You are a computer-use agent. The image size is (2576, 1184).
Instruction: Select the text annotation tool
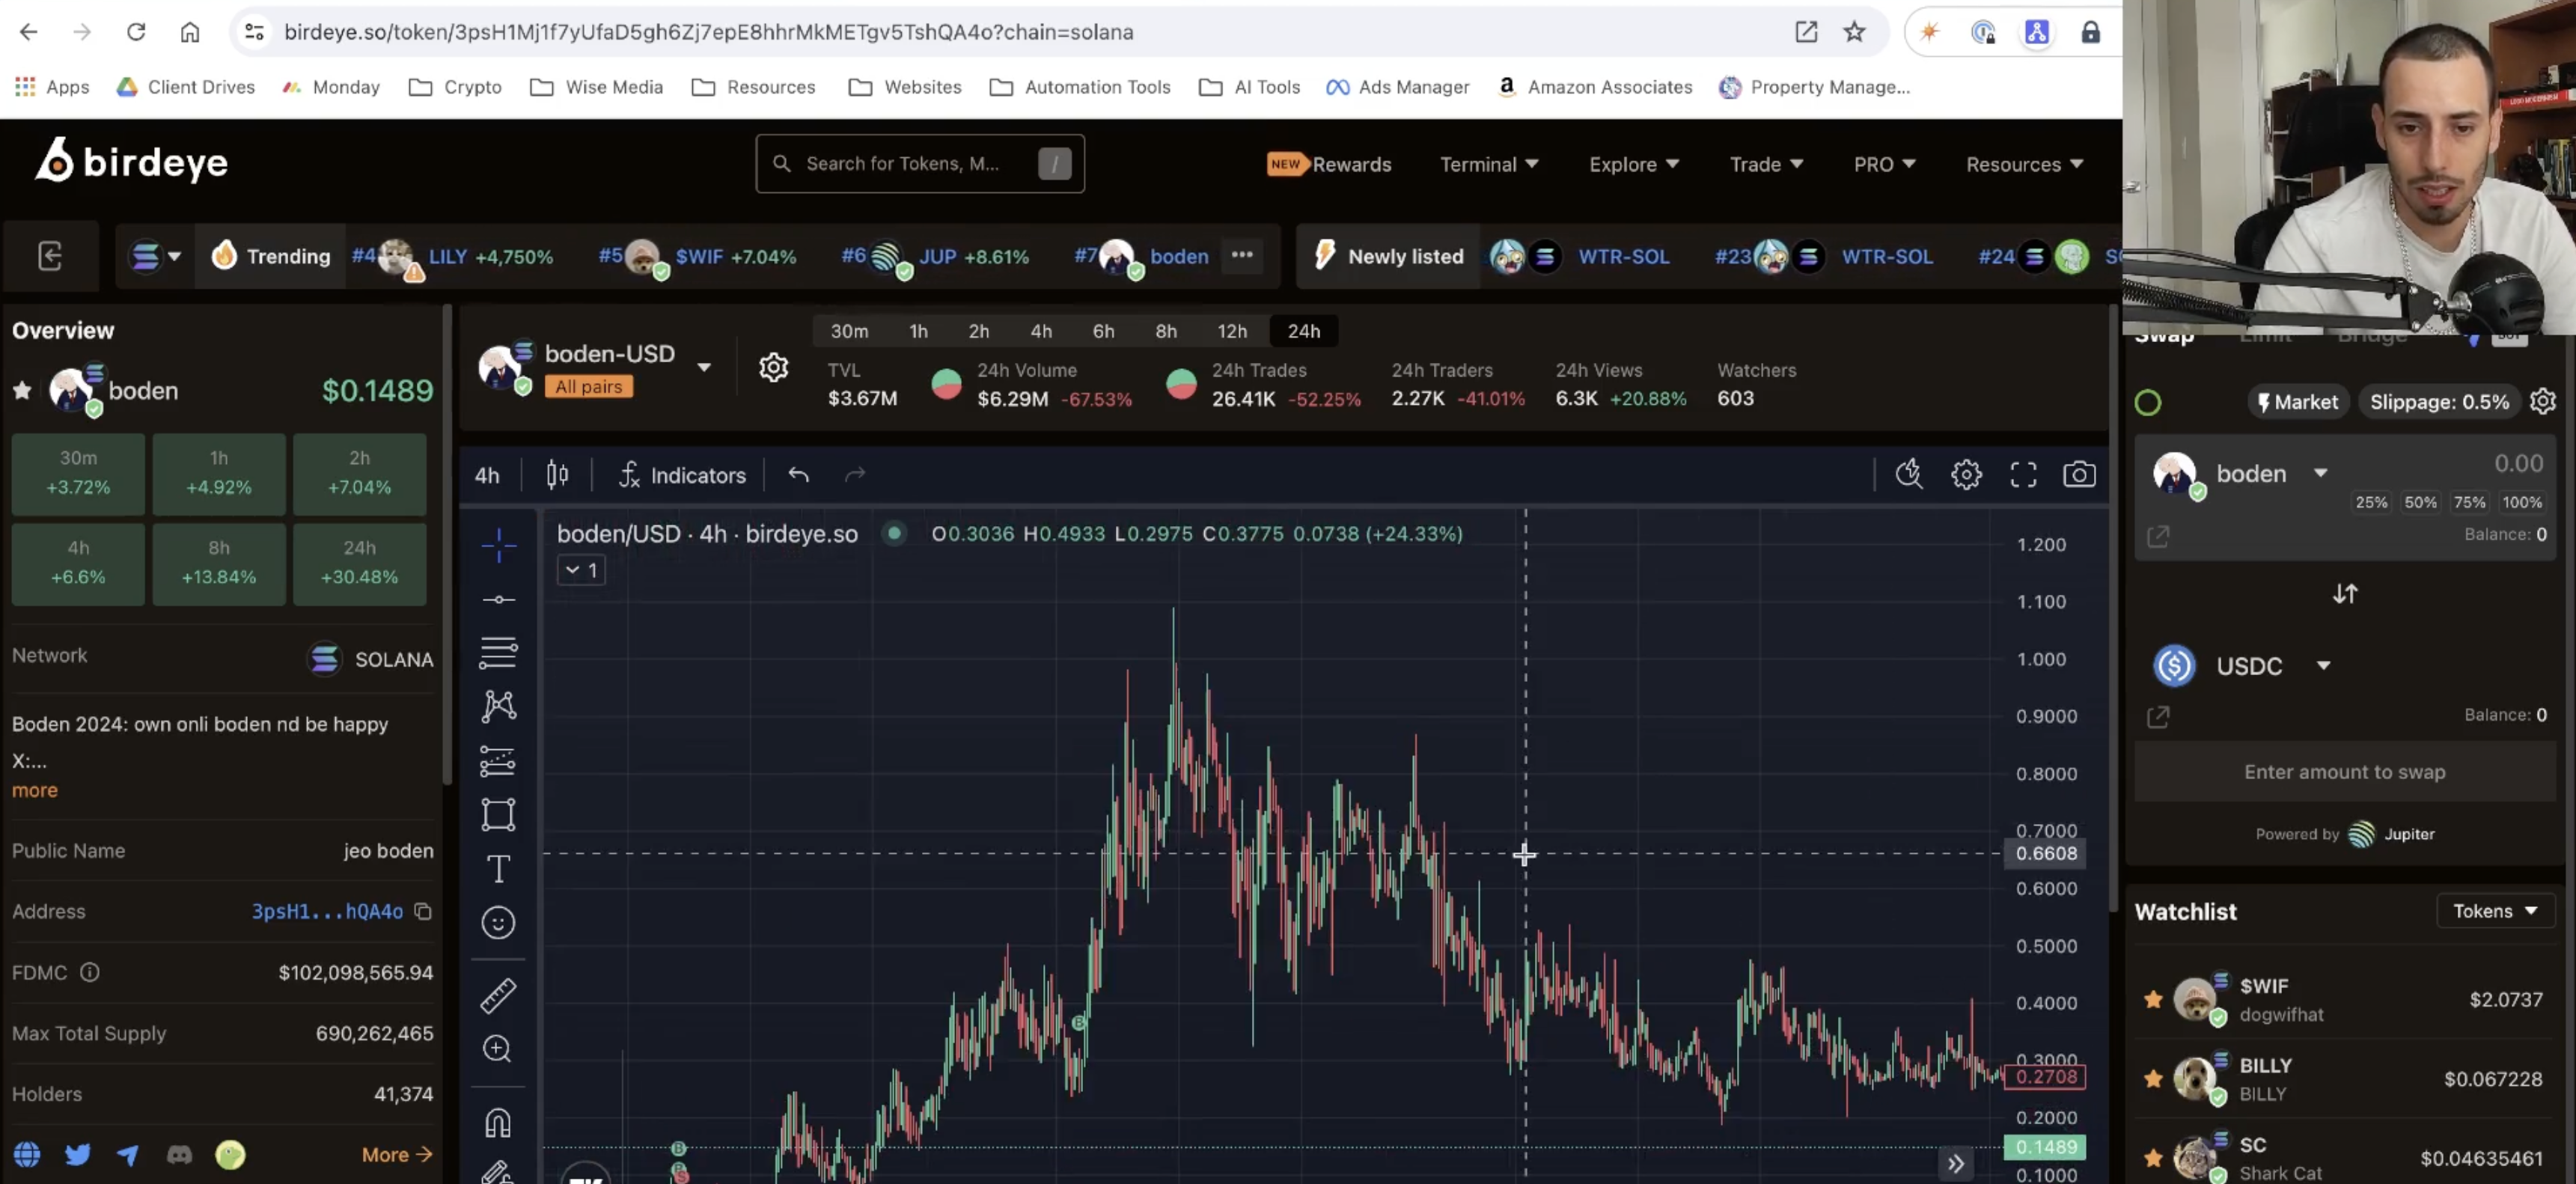pyautogui.click(x=498, y=869)
